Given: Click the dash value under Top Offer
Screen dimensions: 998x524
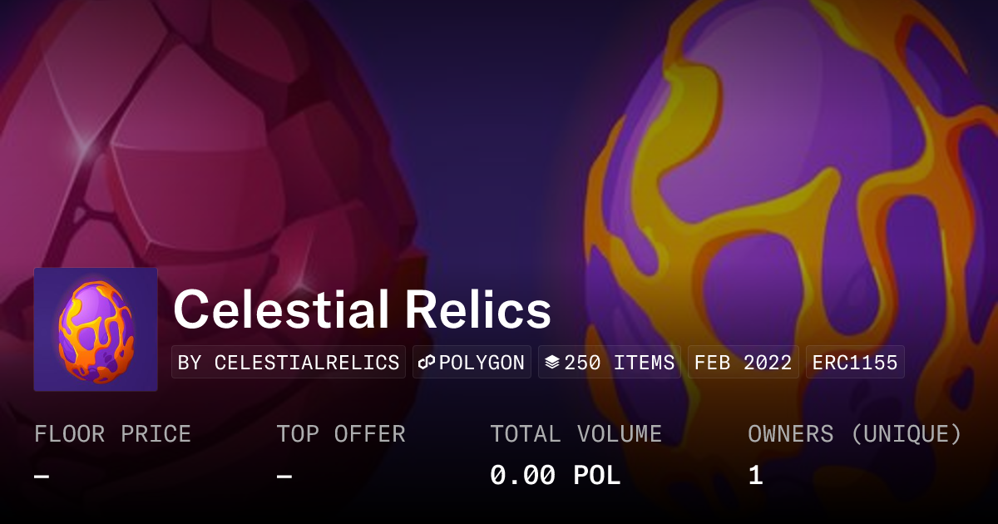Looking at the screenshot, I should 284,476.
